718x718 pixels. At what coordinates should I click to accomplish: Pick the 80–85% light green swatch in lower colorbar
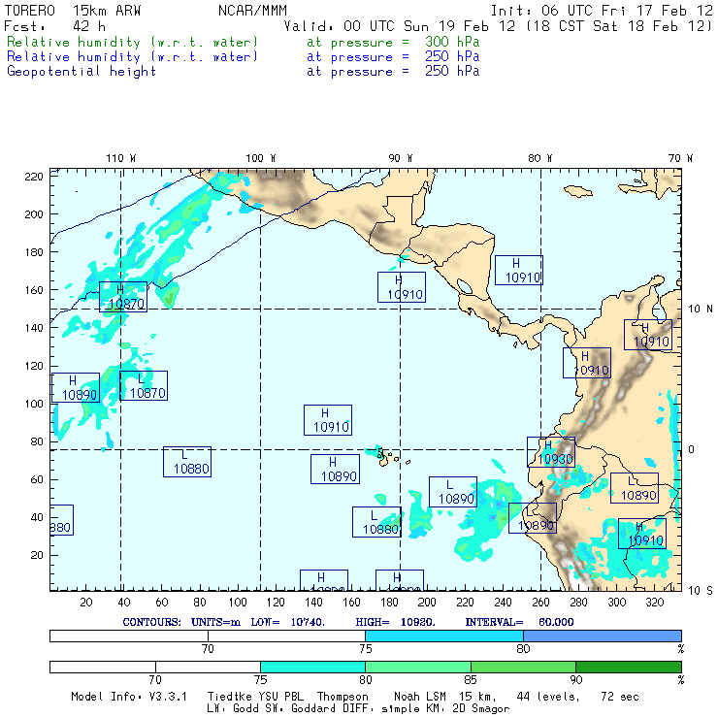(418, 667)
